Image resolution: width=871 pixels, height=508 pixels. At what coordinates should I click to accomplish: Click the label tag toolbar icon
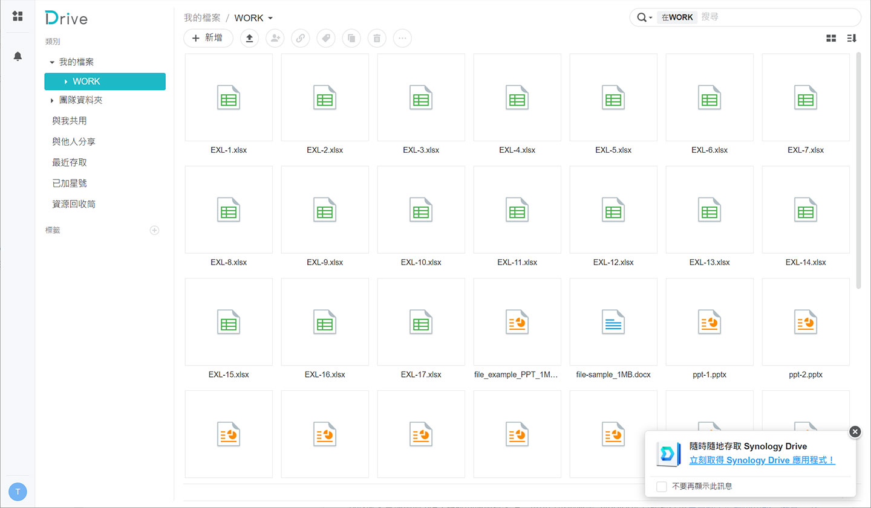[326, 38]
